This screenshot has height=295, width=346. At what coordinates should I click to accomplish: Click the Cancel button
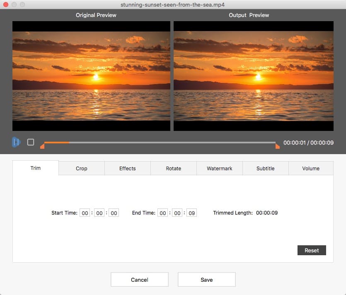[x=140, y=280]
